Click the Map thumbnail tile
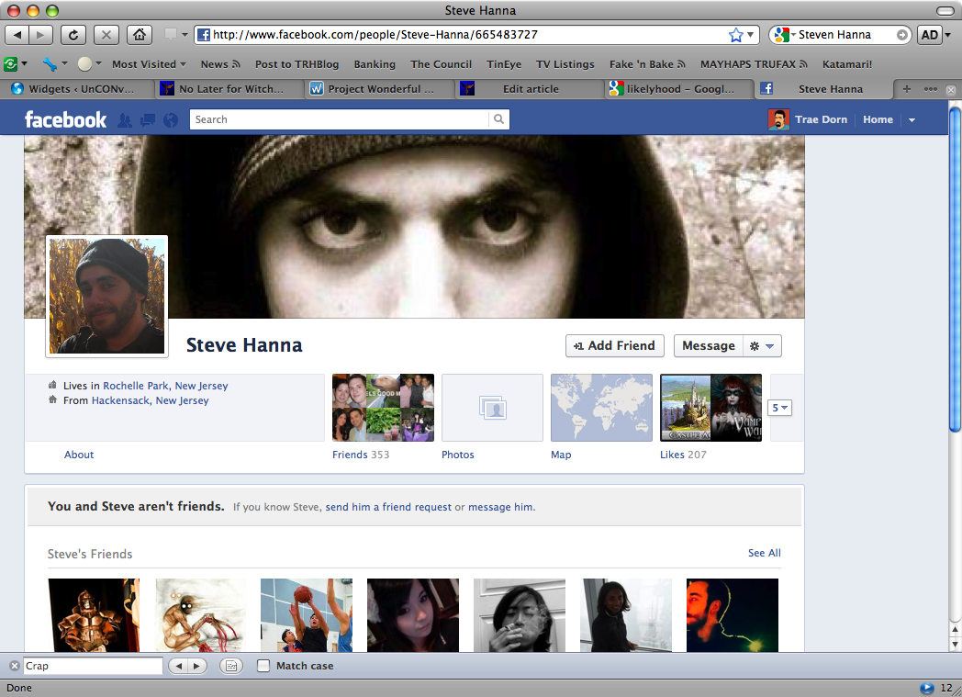 tap(601, 408)
